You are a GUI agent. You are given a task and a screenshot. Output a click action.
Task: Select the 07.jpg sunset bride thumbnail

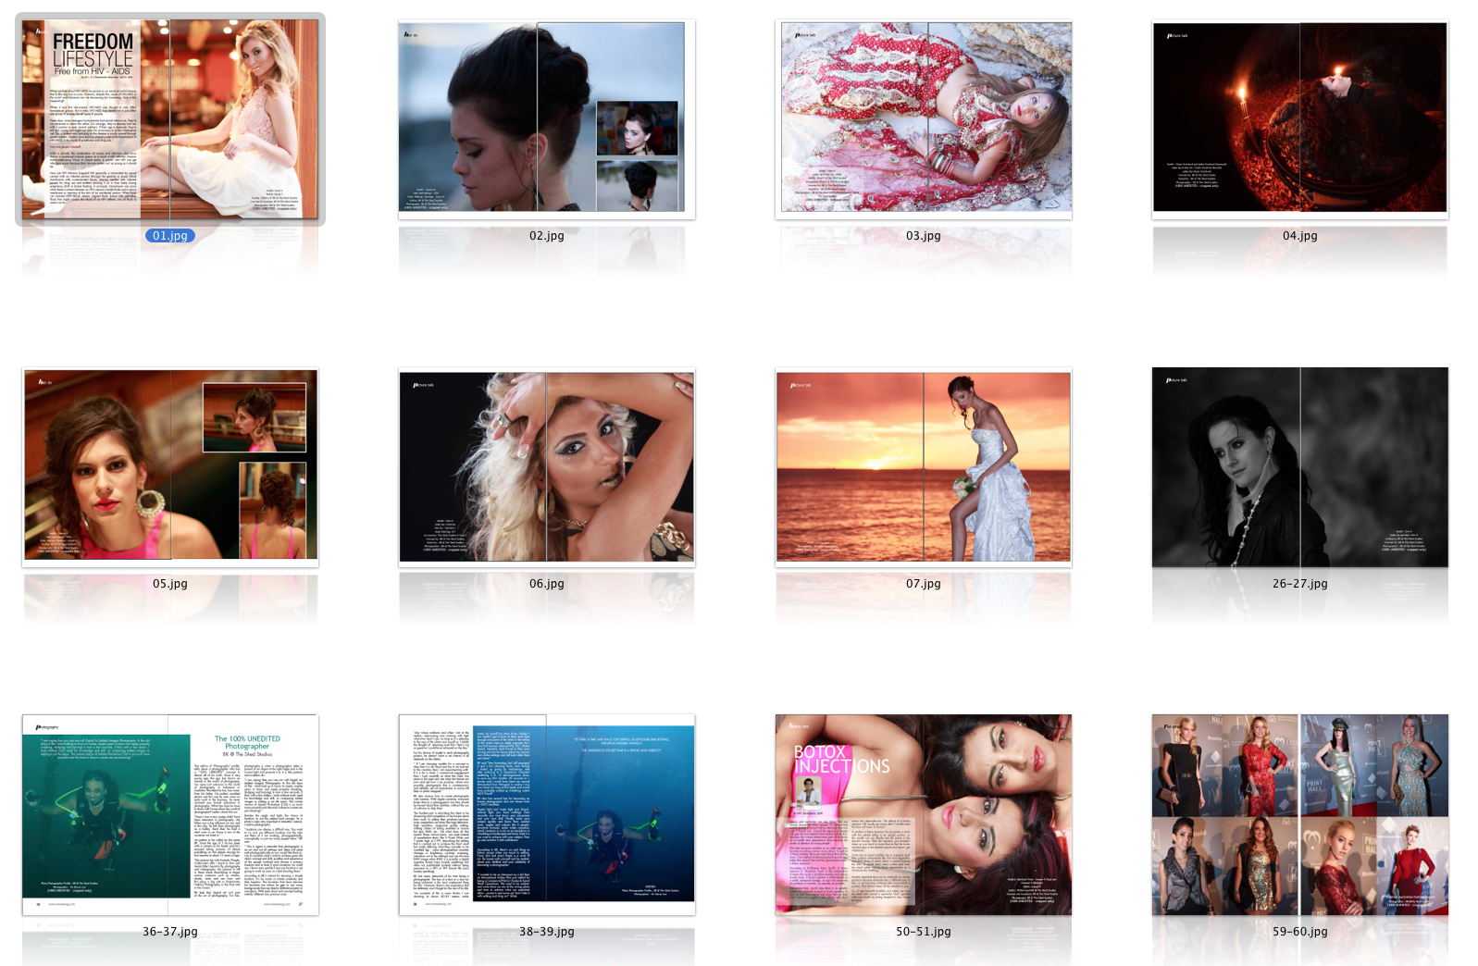pos(923,467)
